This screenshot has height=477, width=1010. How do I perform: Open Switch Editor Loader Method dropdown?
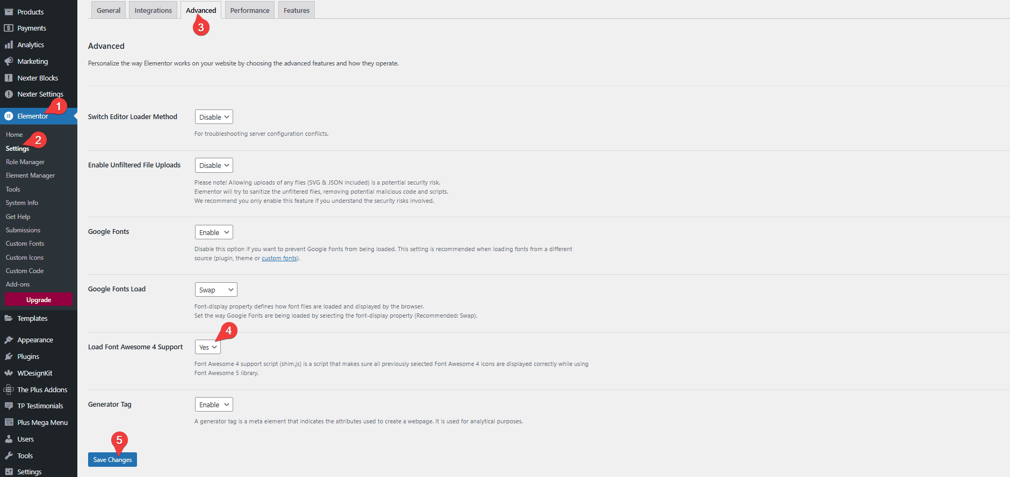[214, 117]
